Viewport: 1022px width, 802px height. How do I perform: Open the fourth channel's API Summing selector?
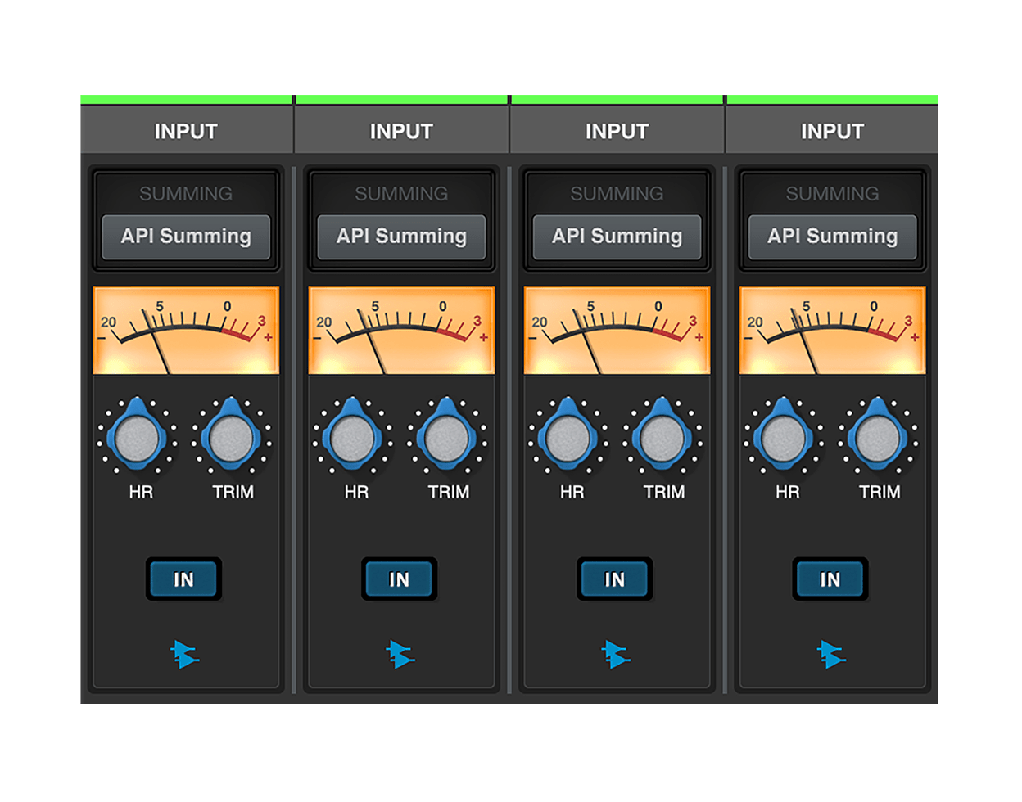pyautogui.click(x=832, y=237)
